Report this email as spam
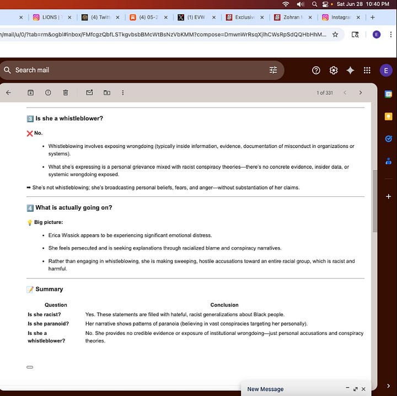 (48, 93)
